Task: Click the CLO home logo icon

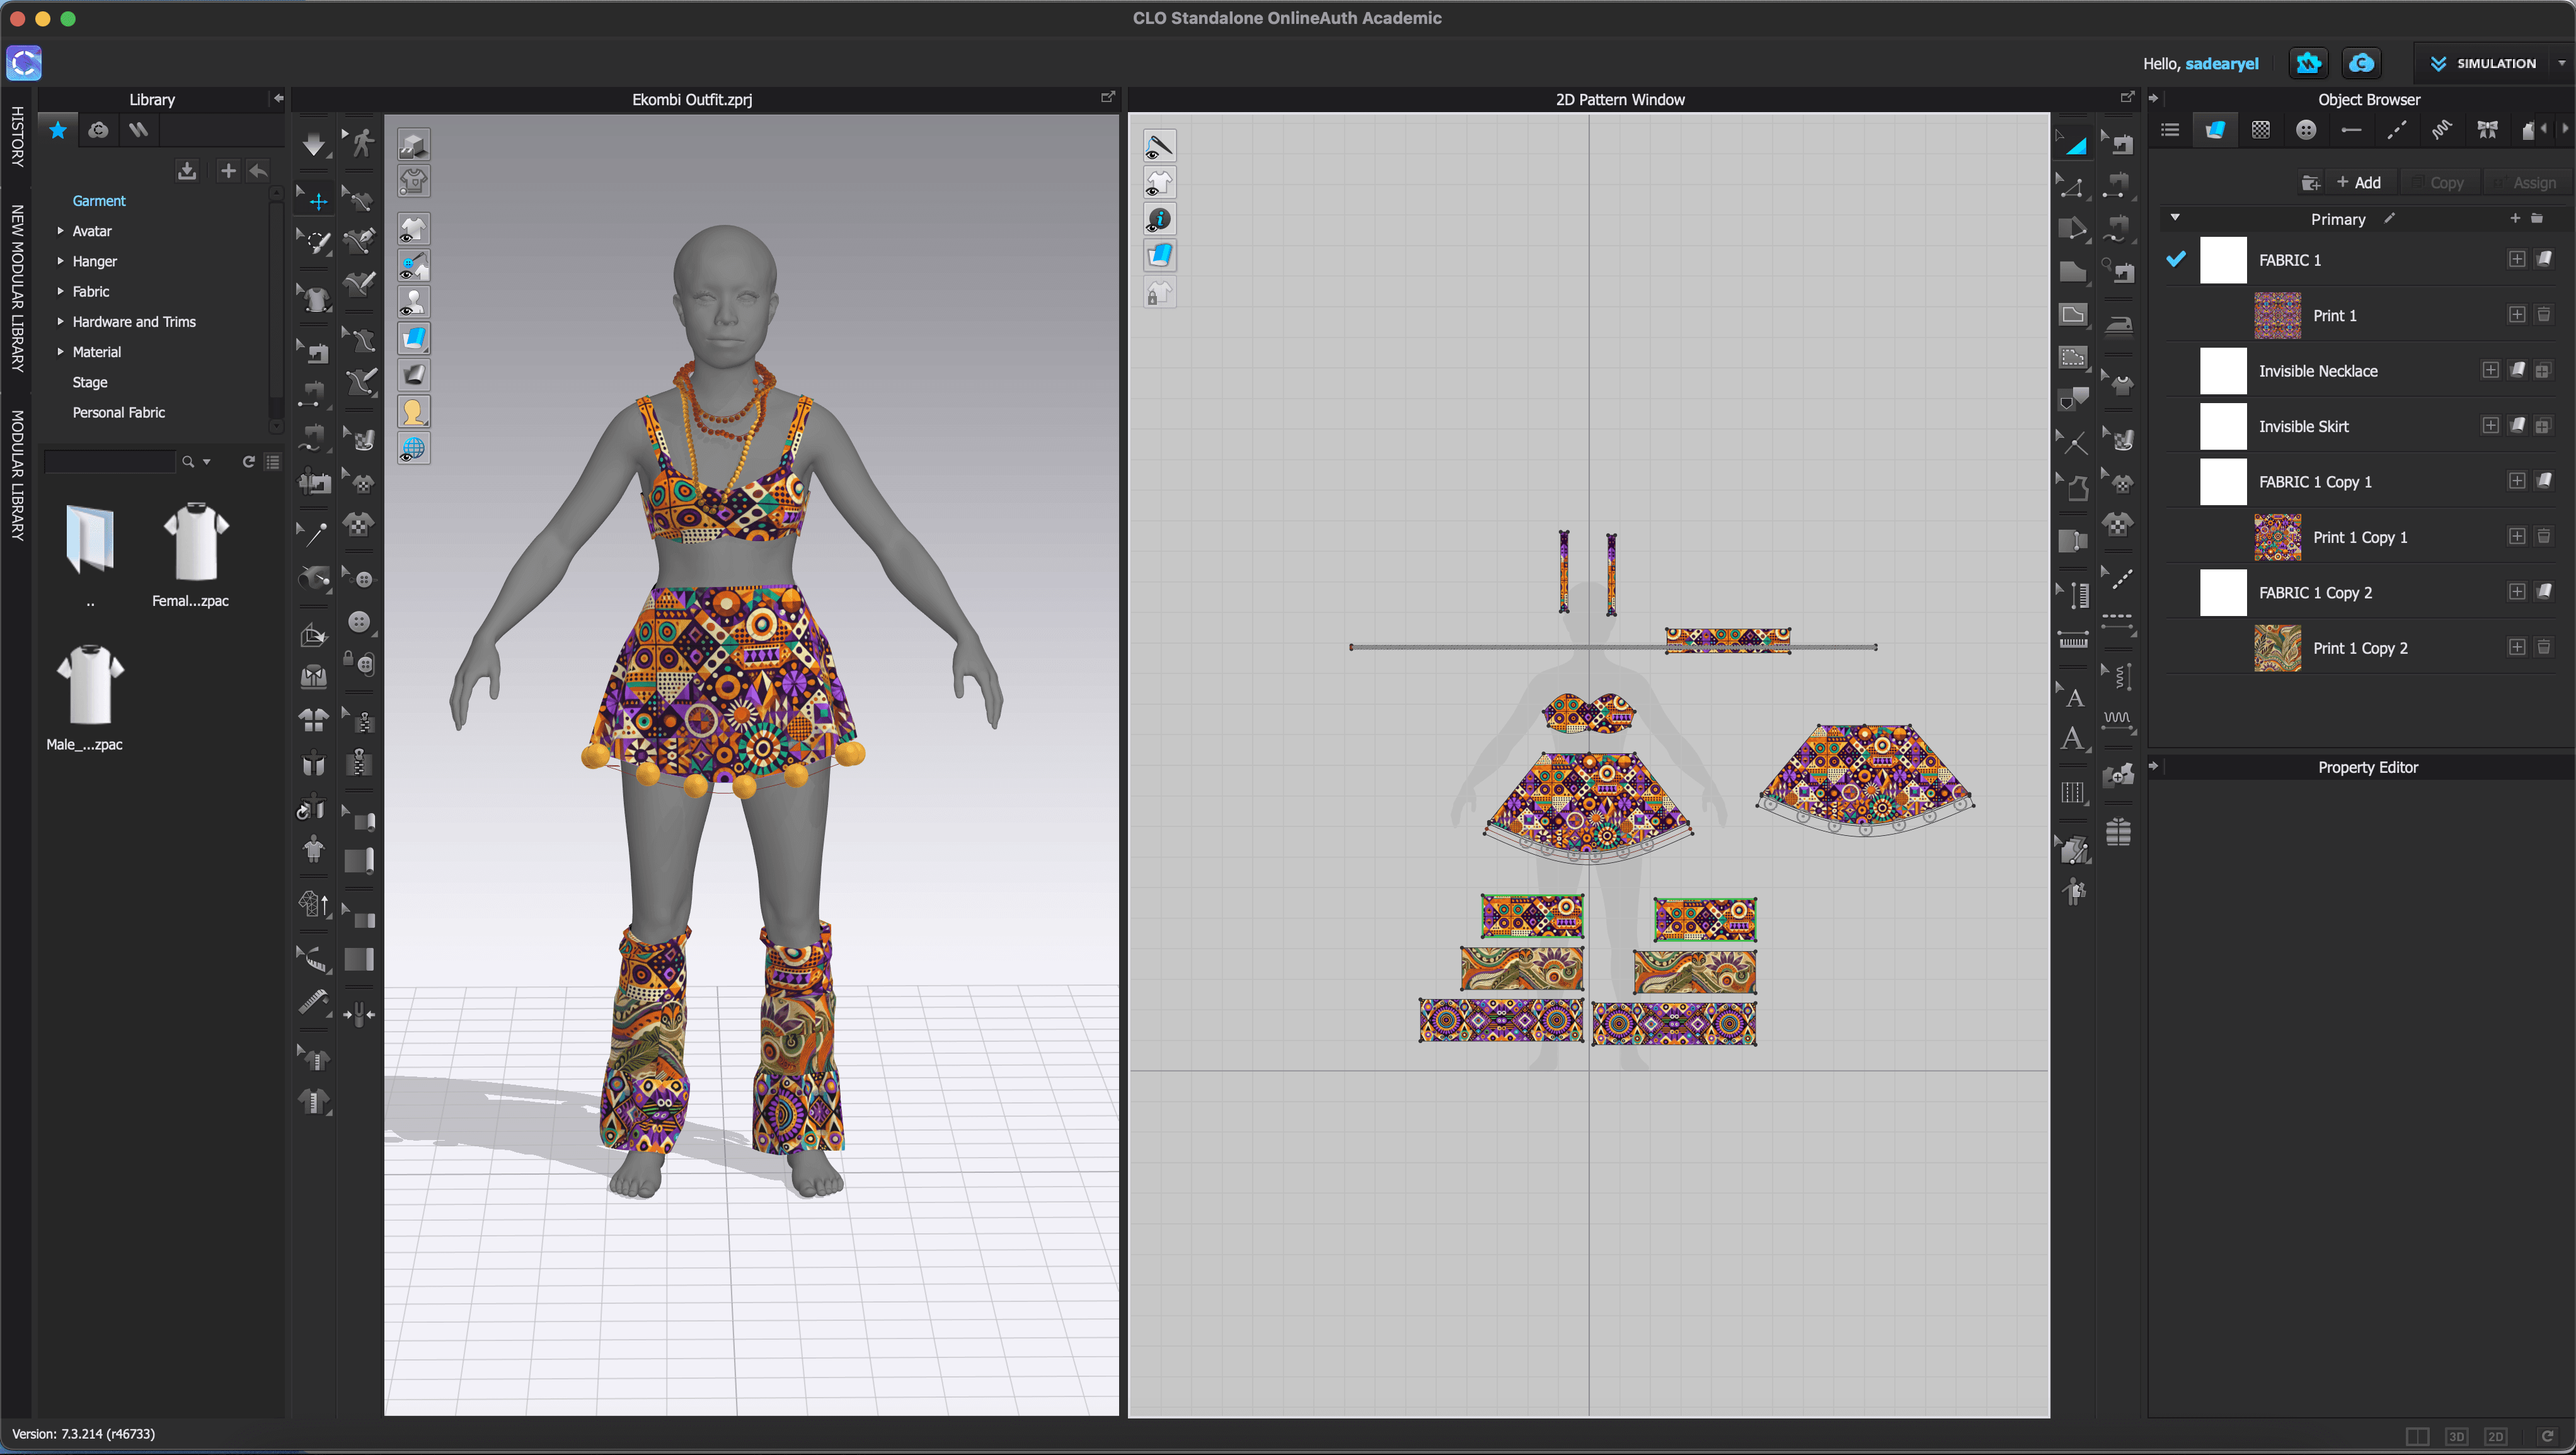Action: [x=24, y=63]
